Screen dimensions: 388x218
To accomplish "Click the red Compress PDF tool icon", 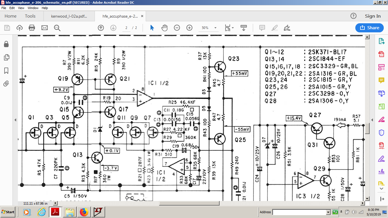I will (381, 145).
